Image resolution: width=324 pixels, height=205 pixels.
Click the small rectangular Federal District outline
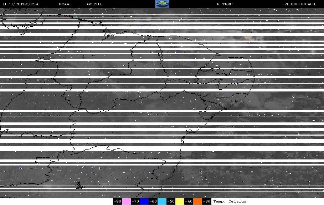[43, 160]
